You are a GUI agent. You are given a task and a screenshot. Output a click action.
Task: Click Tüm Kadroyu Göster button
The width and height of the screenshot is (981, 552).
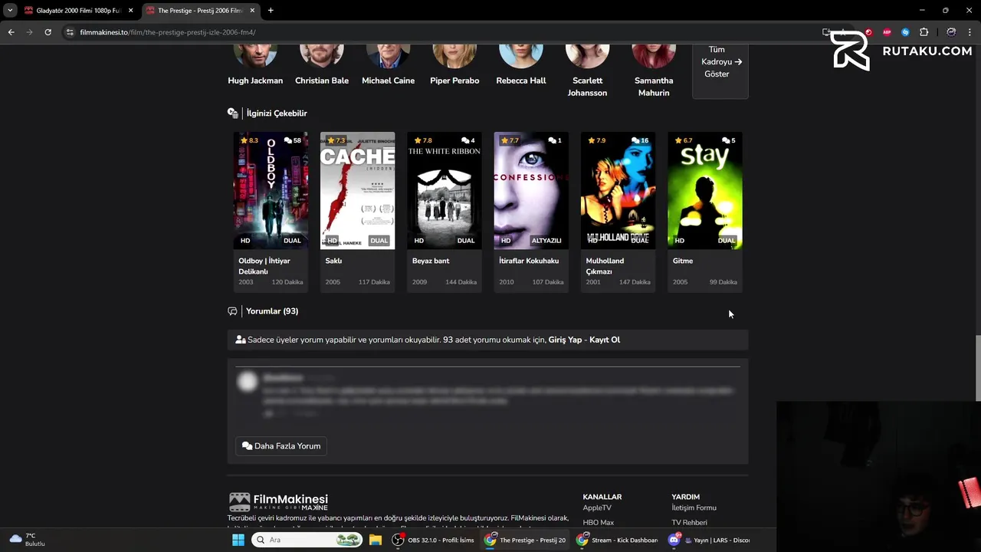point(720,69)
